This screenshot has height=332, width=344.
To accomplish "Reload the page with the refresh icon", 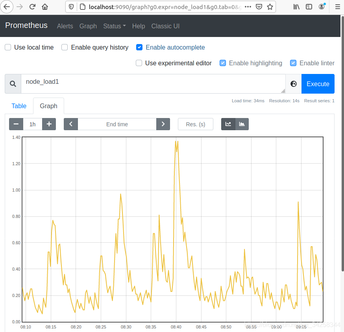I will tap(32, 7).
